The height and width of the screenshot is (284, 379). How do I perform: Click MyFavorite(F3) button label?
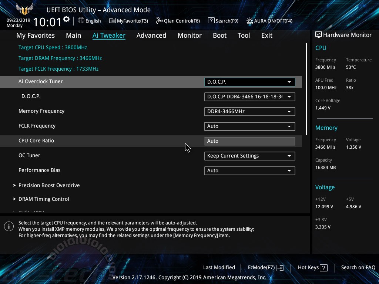click(133, 21)
